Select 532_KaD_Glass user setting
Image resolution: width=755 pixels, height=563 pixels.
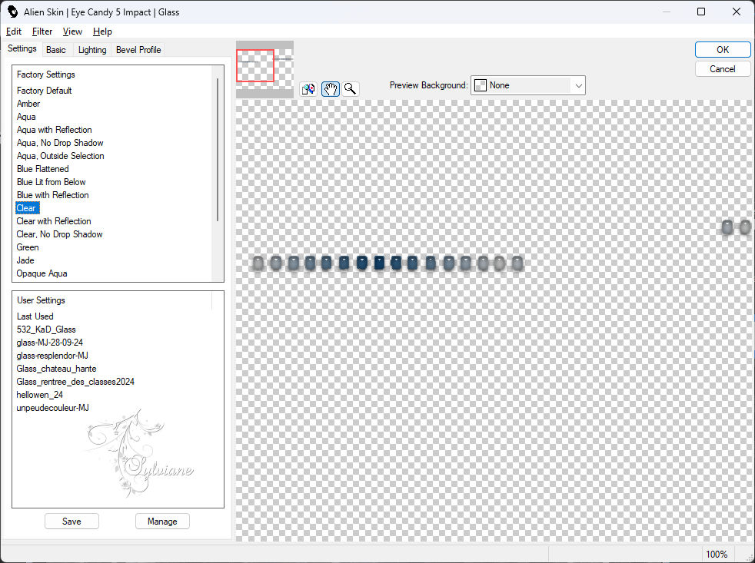point(45,330)
